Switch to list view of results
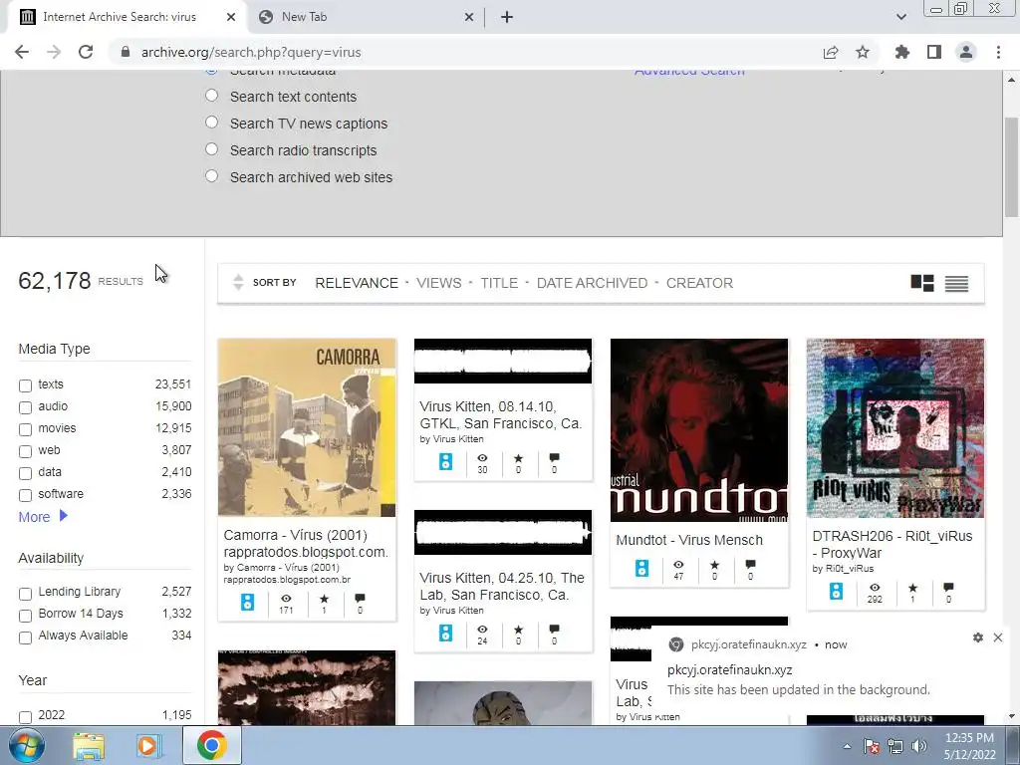Image resolution: width=1020 pixels, height=765 pixels. (x=956, y=284)
